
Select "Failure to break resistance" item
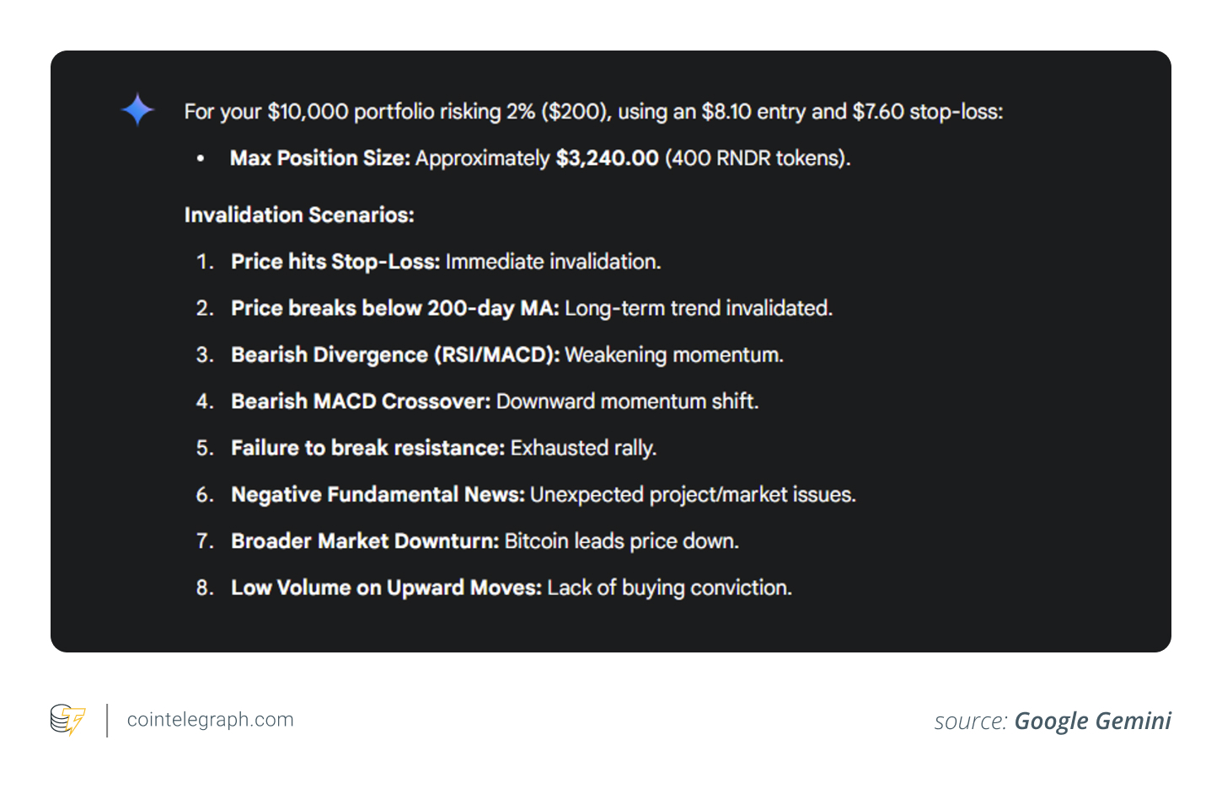pos(368,448)
